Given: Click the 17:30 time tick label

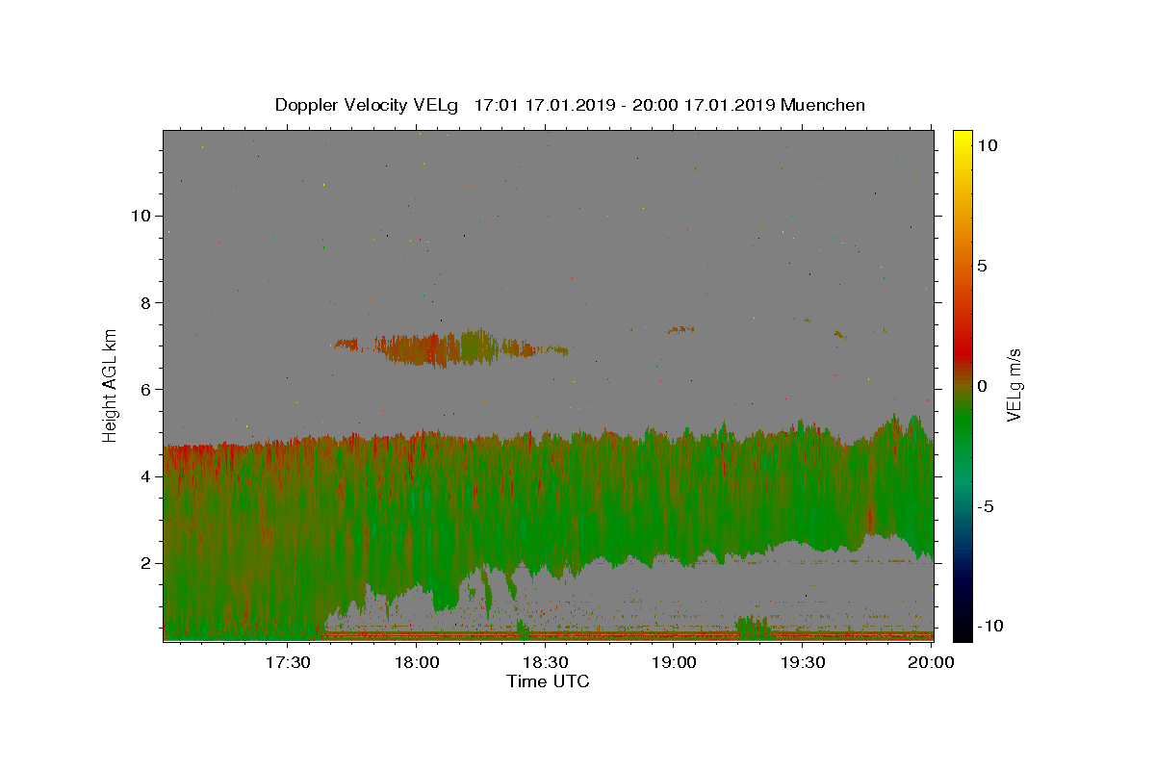Looking at the screenshot, I should [289, 662].
